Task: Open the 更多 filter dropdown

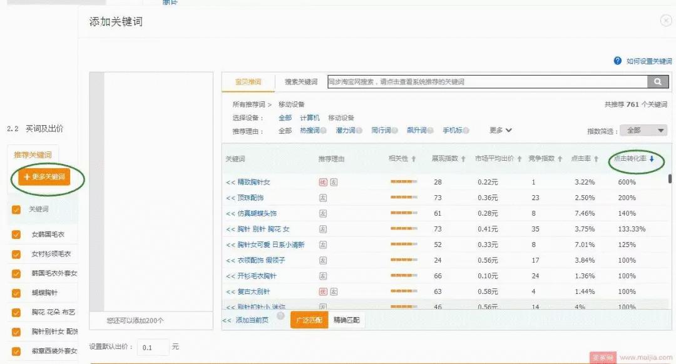Action: point(501,130)
